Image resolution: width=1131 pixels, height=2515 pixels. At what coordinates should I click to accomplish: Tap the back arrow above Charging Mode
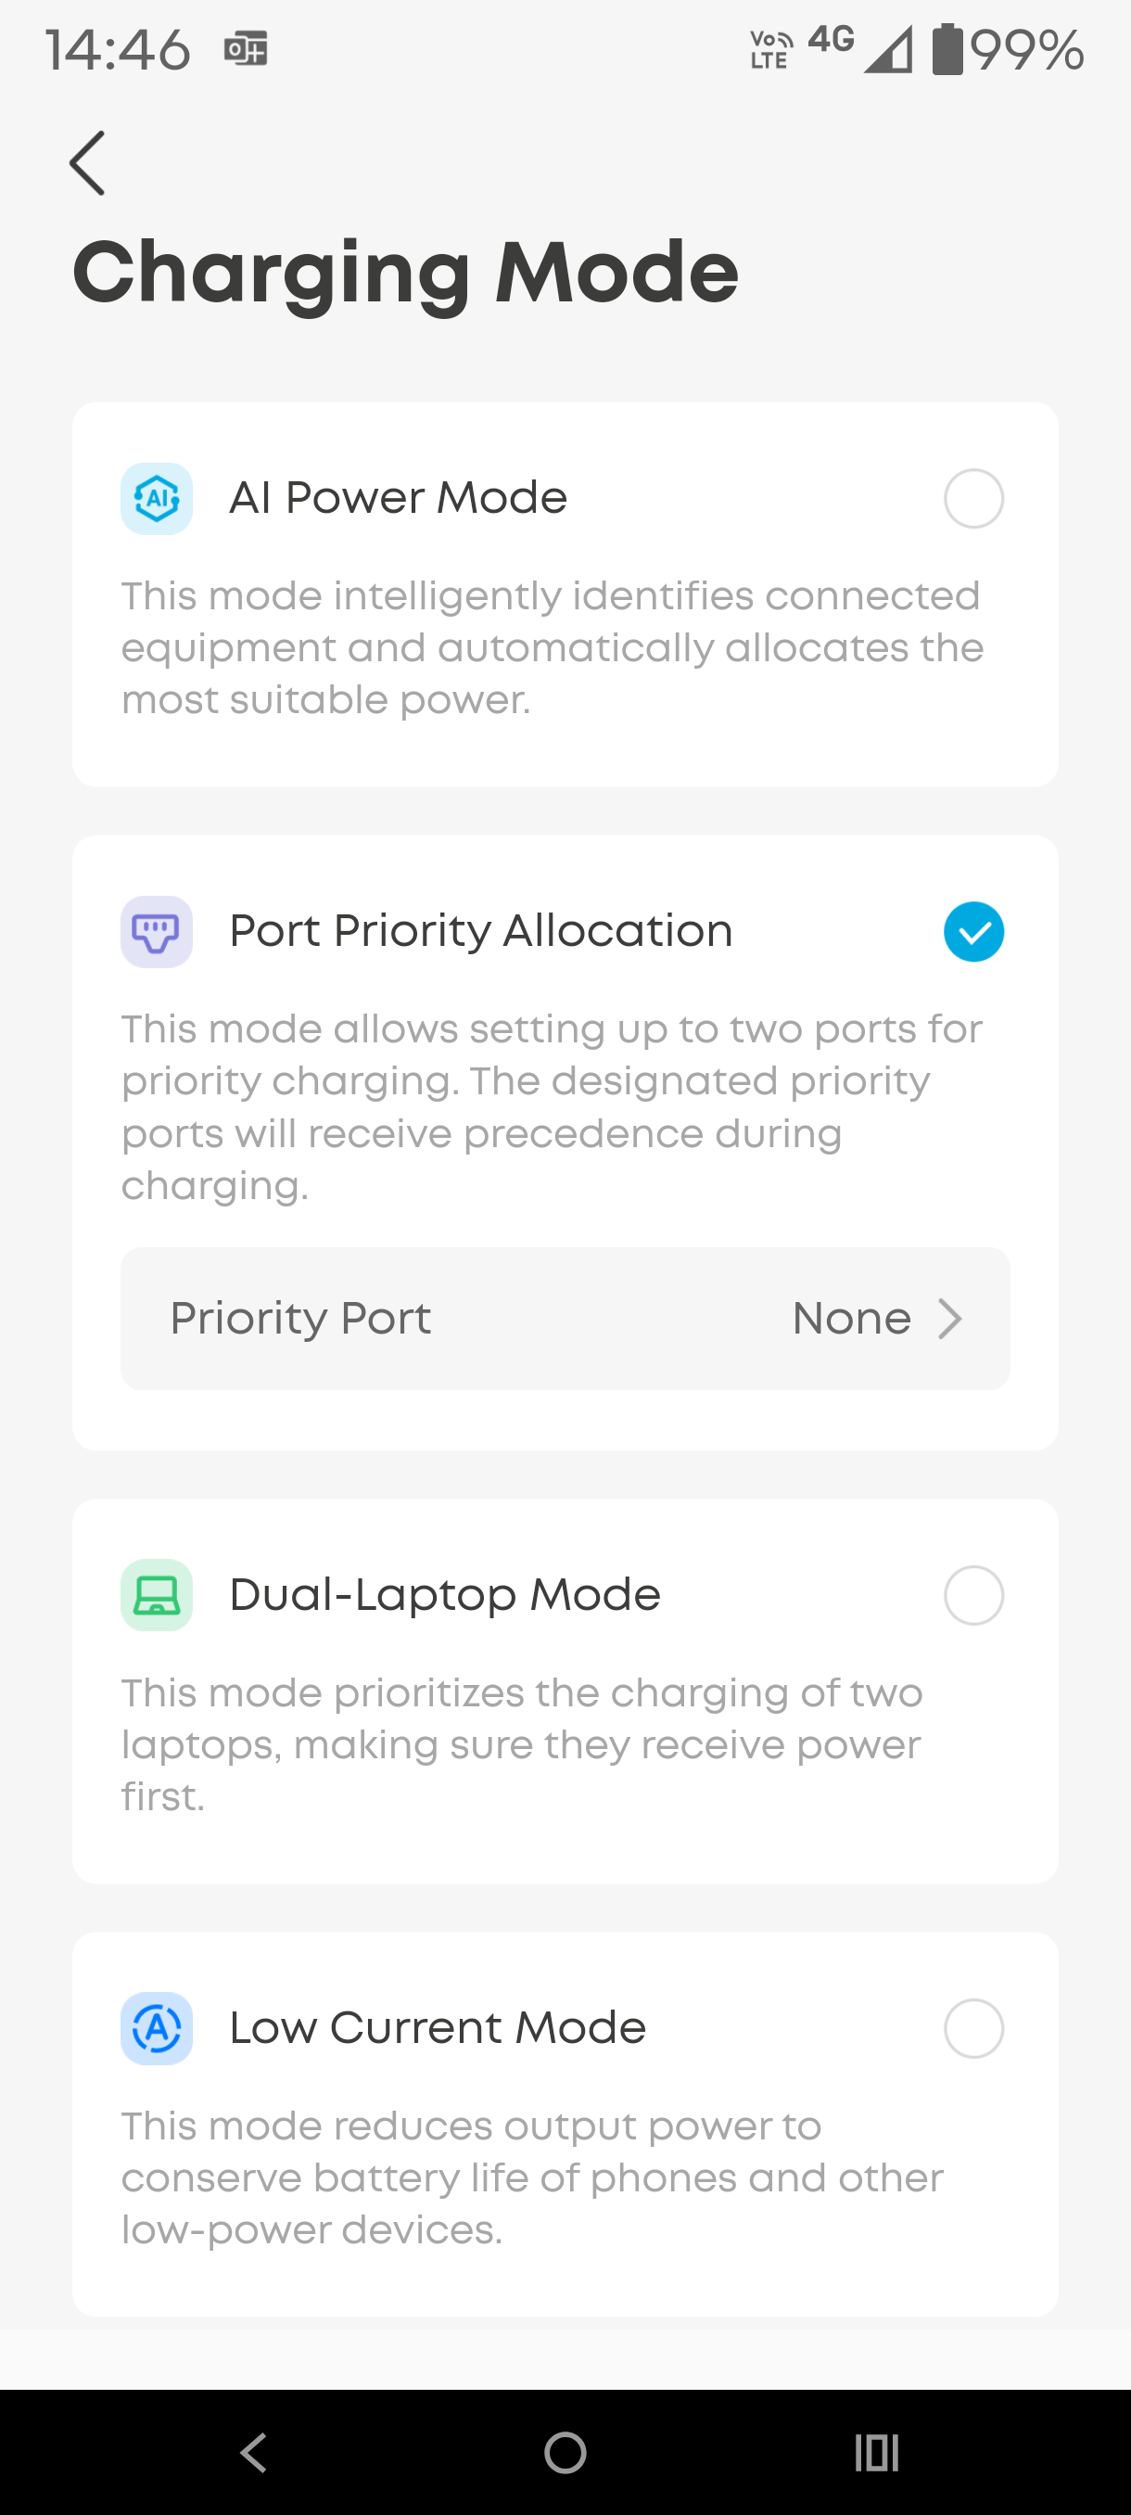point(88,163)
